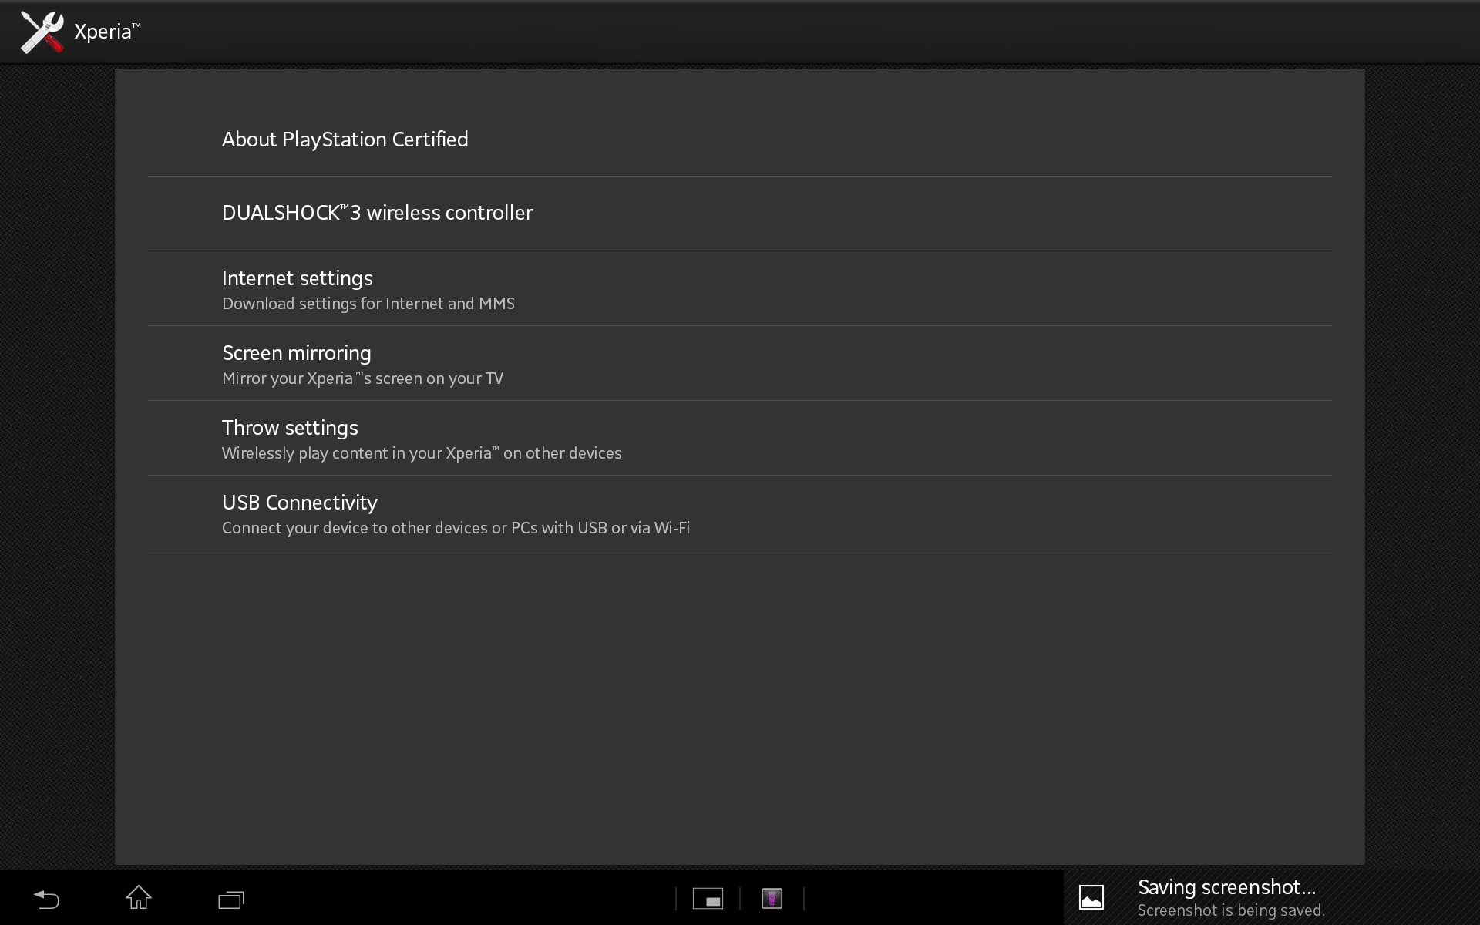
Task: Open the Saving screenshot notification
Action: click(x=1272, y=898)
